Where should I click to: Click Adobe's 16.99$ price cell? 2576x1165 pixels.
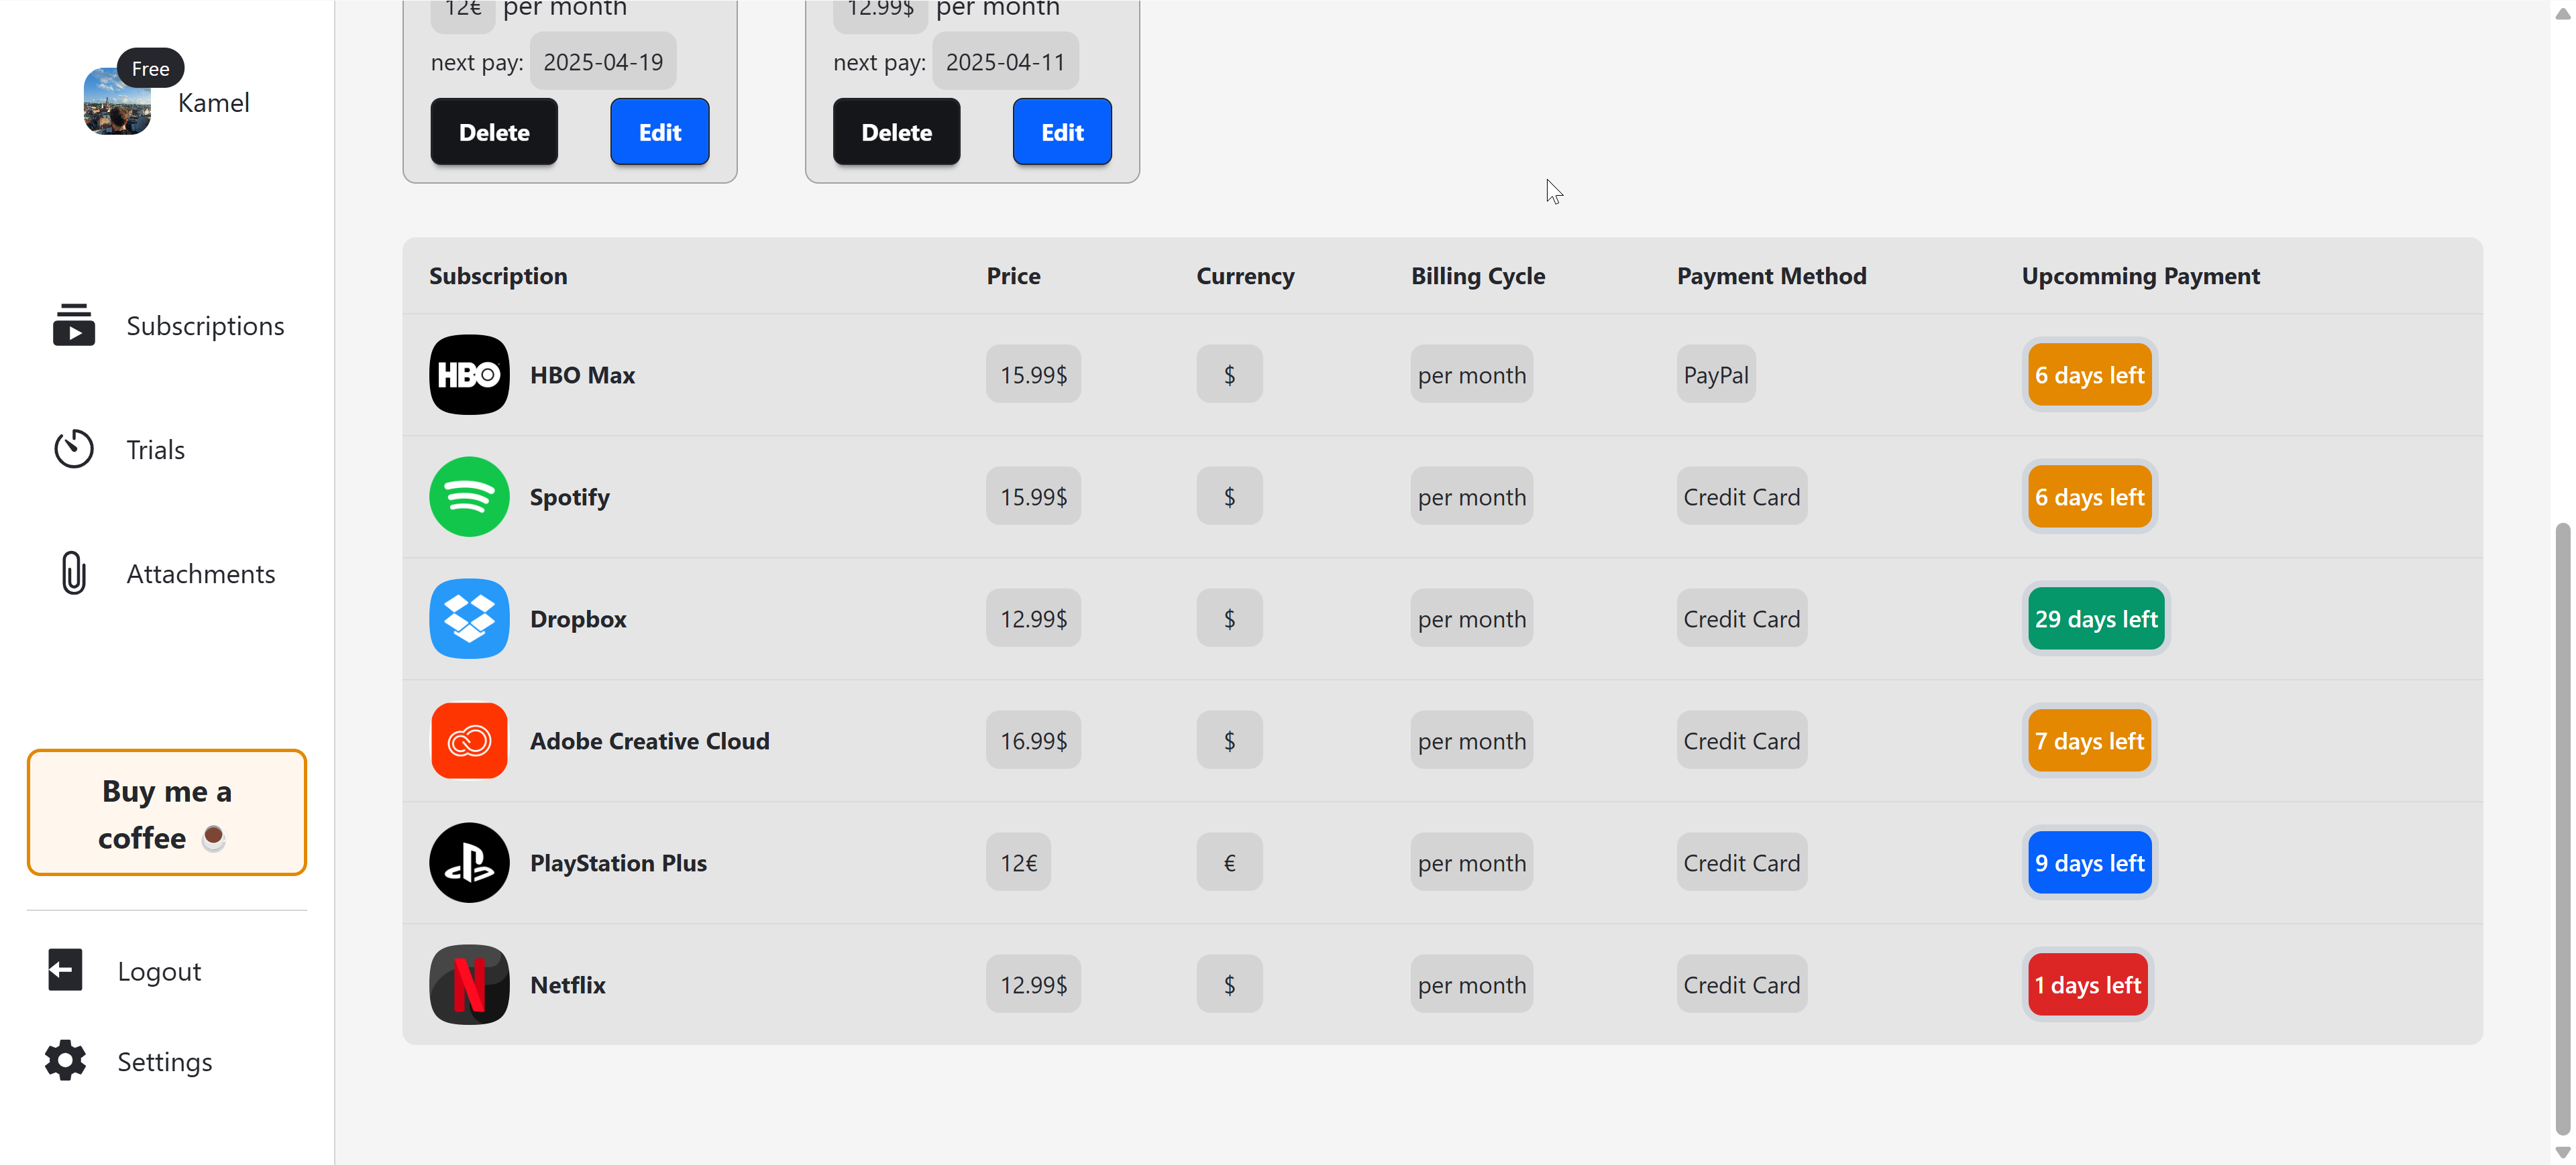(x=1033, y=741)
